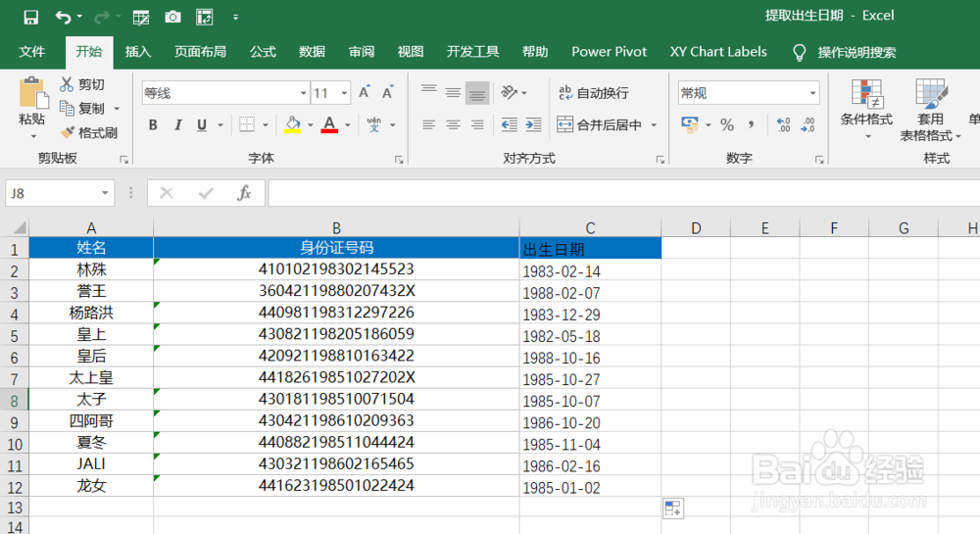
Task: Select Align Right icon
Action: pyautogui.click(x=477, y=124)
